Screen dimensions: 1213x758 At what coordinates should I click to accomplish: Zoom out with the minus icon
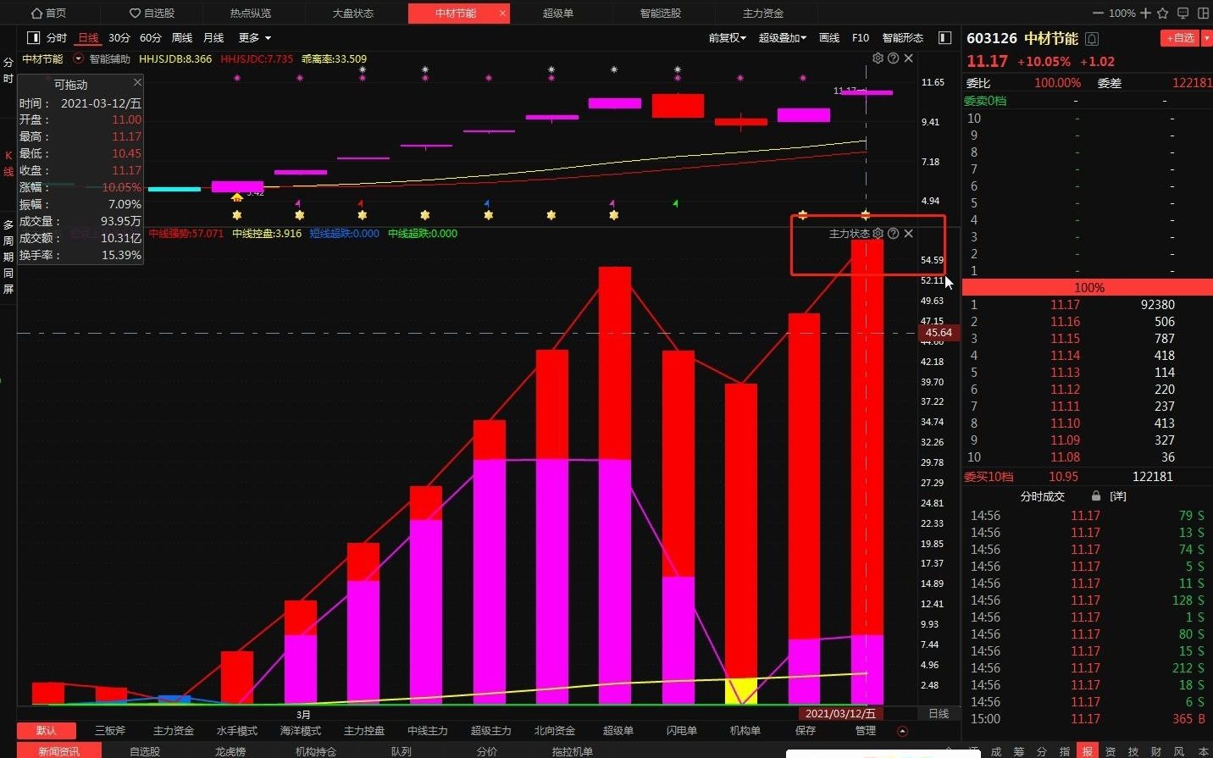pos(1099,14)
